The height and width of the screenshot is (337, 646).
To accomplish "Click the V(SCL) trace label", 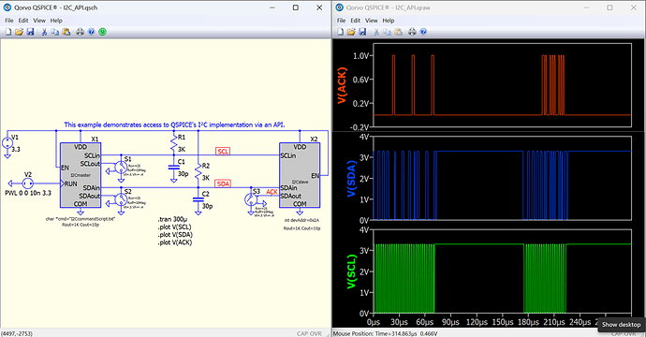I will pyautogui.click(x=351, y=271).
